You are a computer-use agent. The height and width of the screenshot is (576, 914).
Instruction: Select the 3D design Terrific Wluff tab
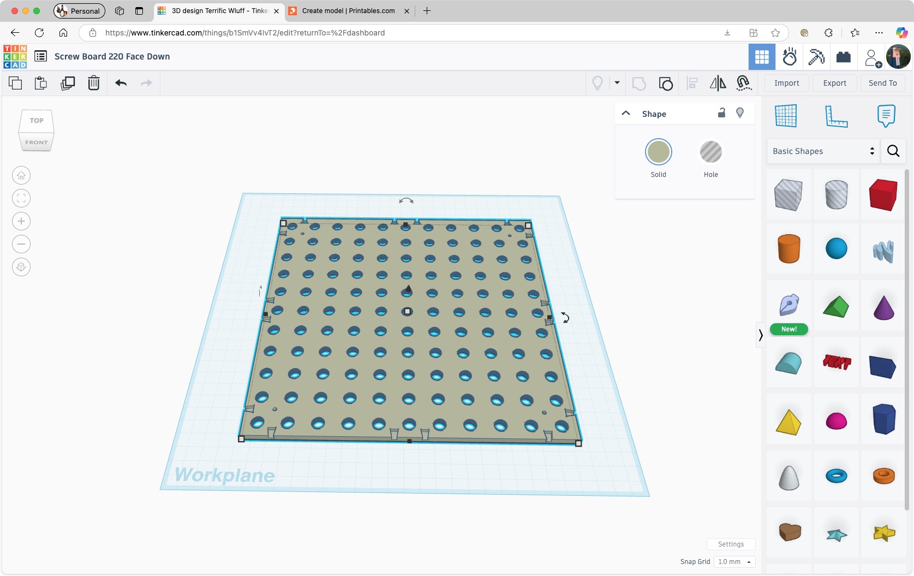point(219,11)
